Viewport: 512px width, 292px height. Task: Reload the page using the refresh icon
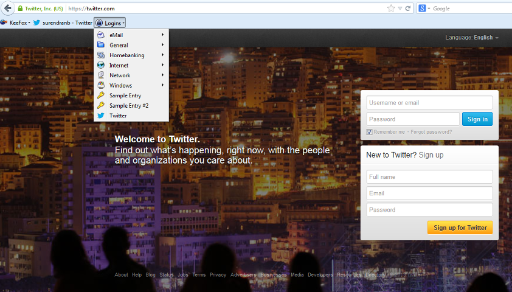(408, 9)
